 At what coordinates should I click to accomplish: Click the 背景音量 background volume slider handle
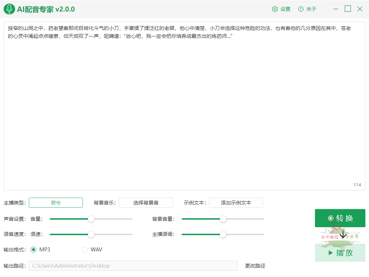pyautogui.click(x=223, y=219)
